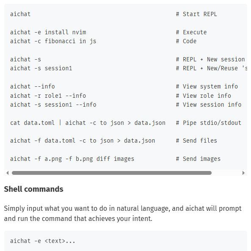This screenshot has width=251, height=251.
Task: Click the 'aichat --info' command line
Action: pos(33,87)
